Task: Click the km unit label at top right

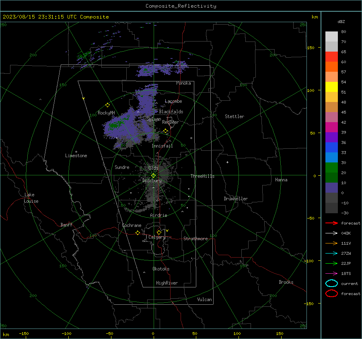Action: click(x=315, y=17)
